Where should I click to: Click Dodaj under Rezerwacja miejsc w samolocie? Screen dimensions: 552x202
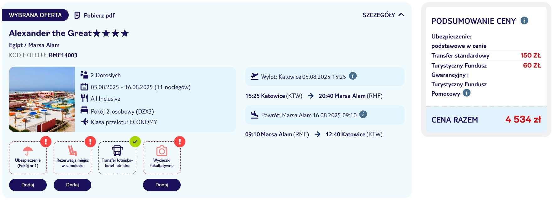72,185
